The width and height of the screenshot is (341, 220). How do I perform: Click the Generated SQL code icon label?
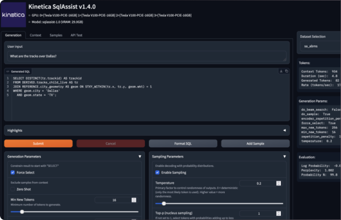tap(18, 72)
